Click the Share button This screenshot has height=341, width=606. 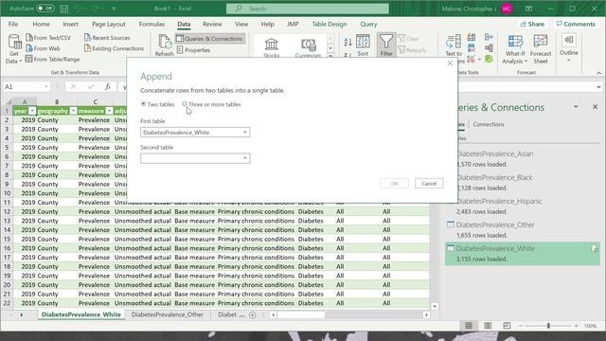pos(532,24)
